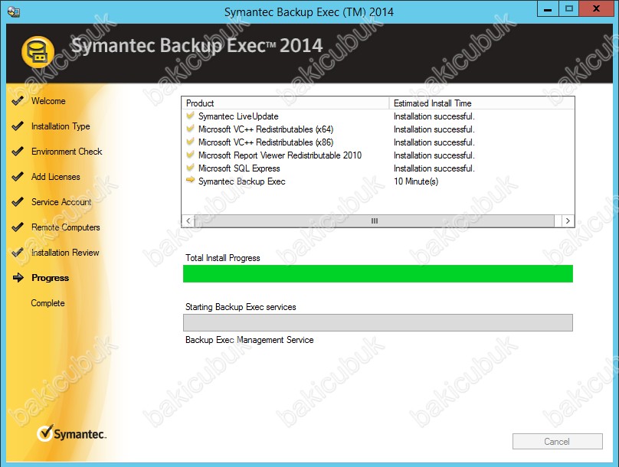Select the Environment Check step
This screenshot has width=619, height=467.
[x=67, y=152]
